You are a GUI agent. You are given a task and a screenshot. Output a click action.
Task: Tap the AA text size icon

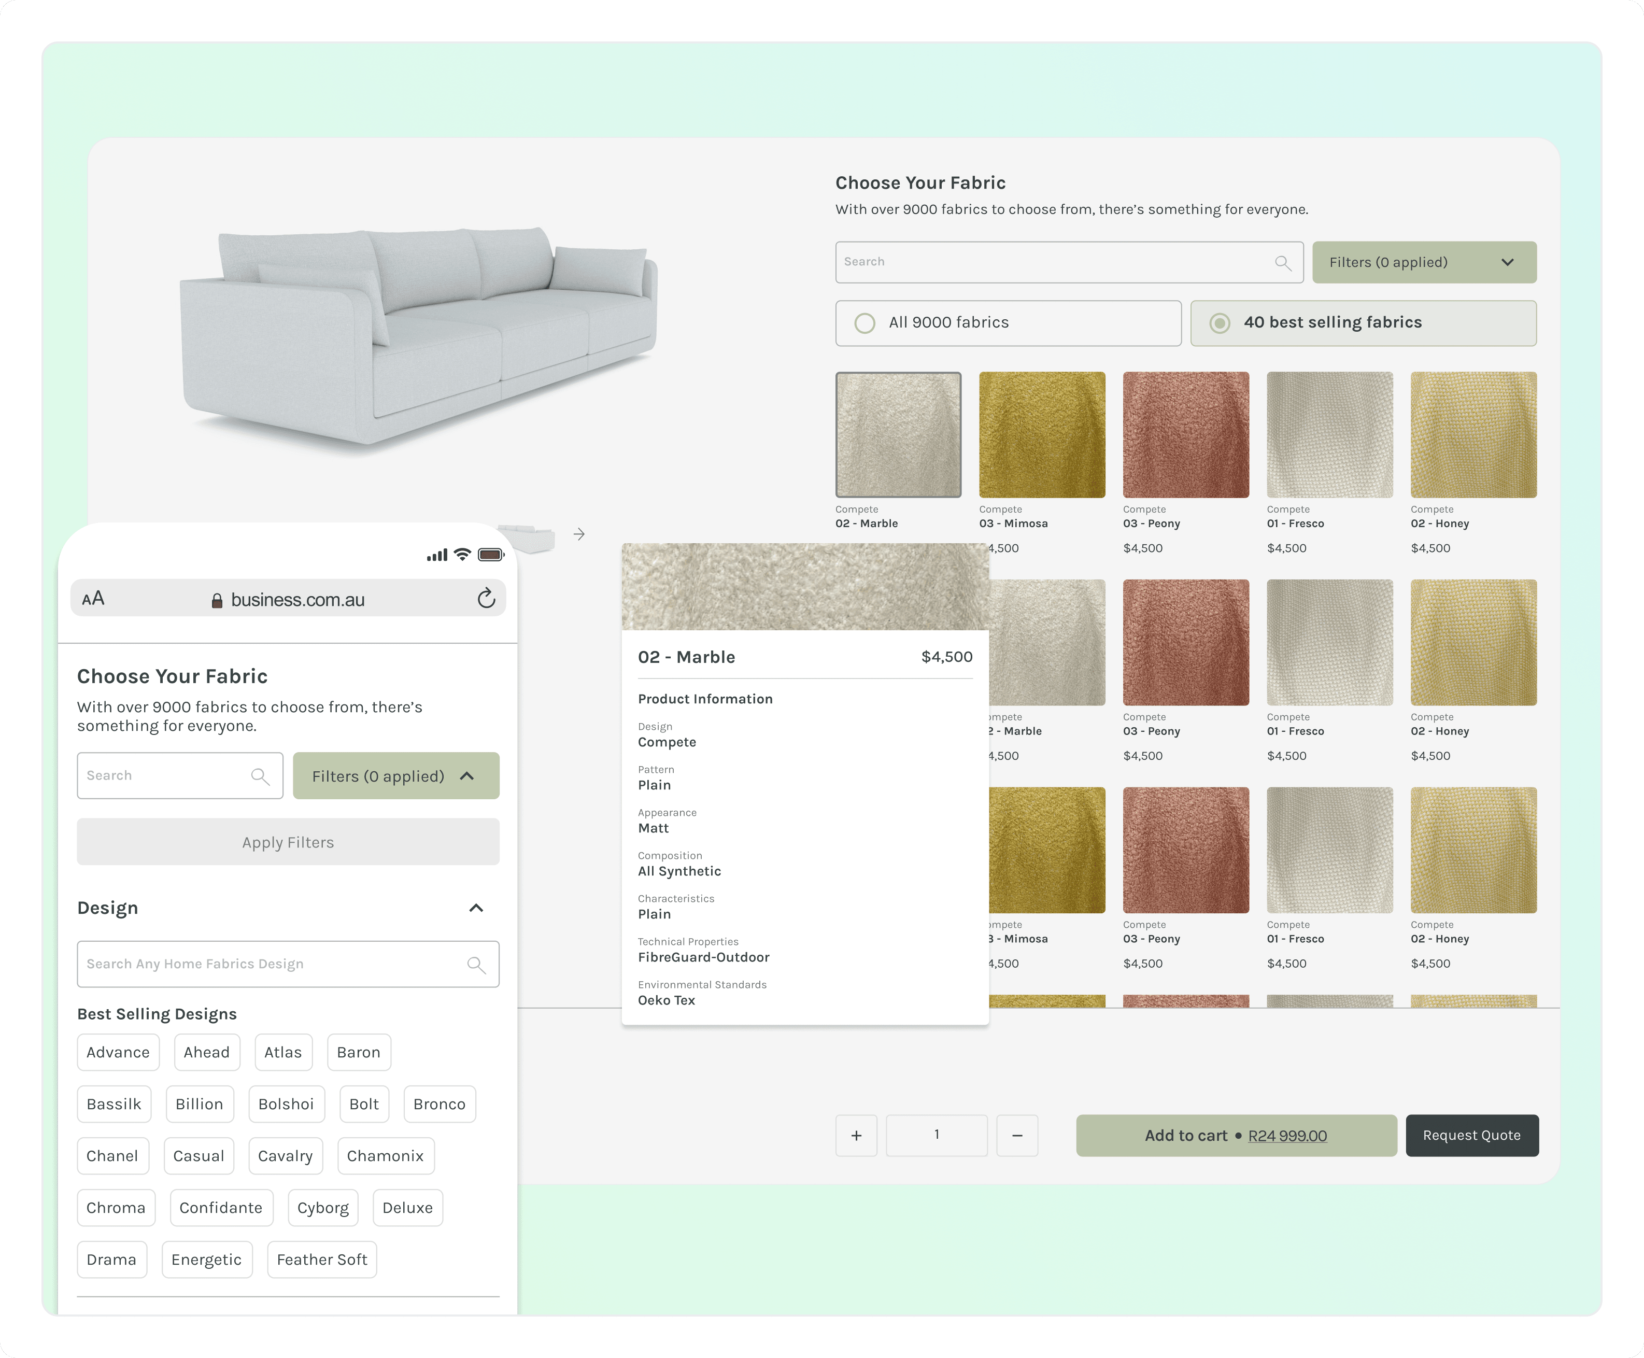click(93, 599)
